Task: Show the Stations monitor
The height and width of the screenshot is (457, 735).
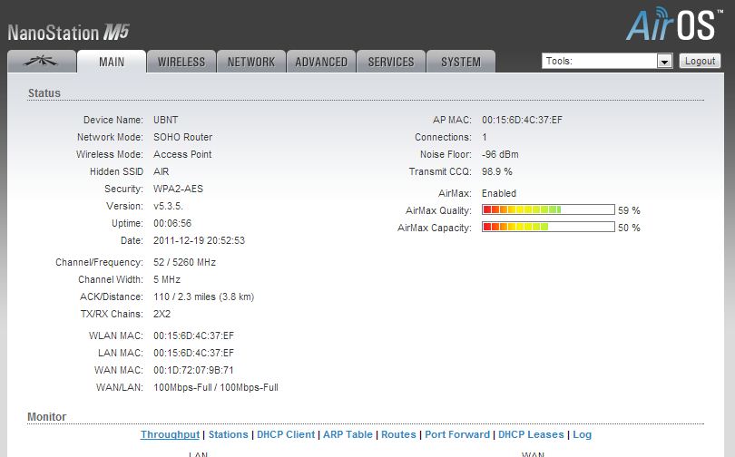Action: [x=229, y=434]
